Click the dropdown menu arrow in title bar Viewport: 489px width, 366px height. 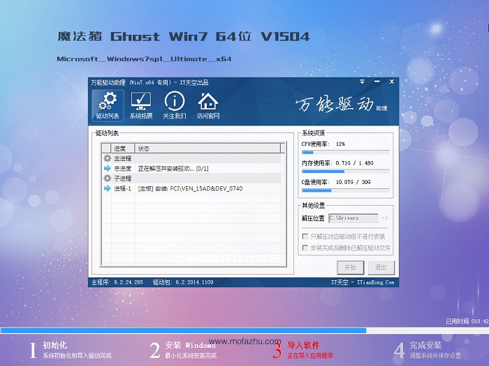coord(362,82)
